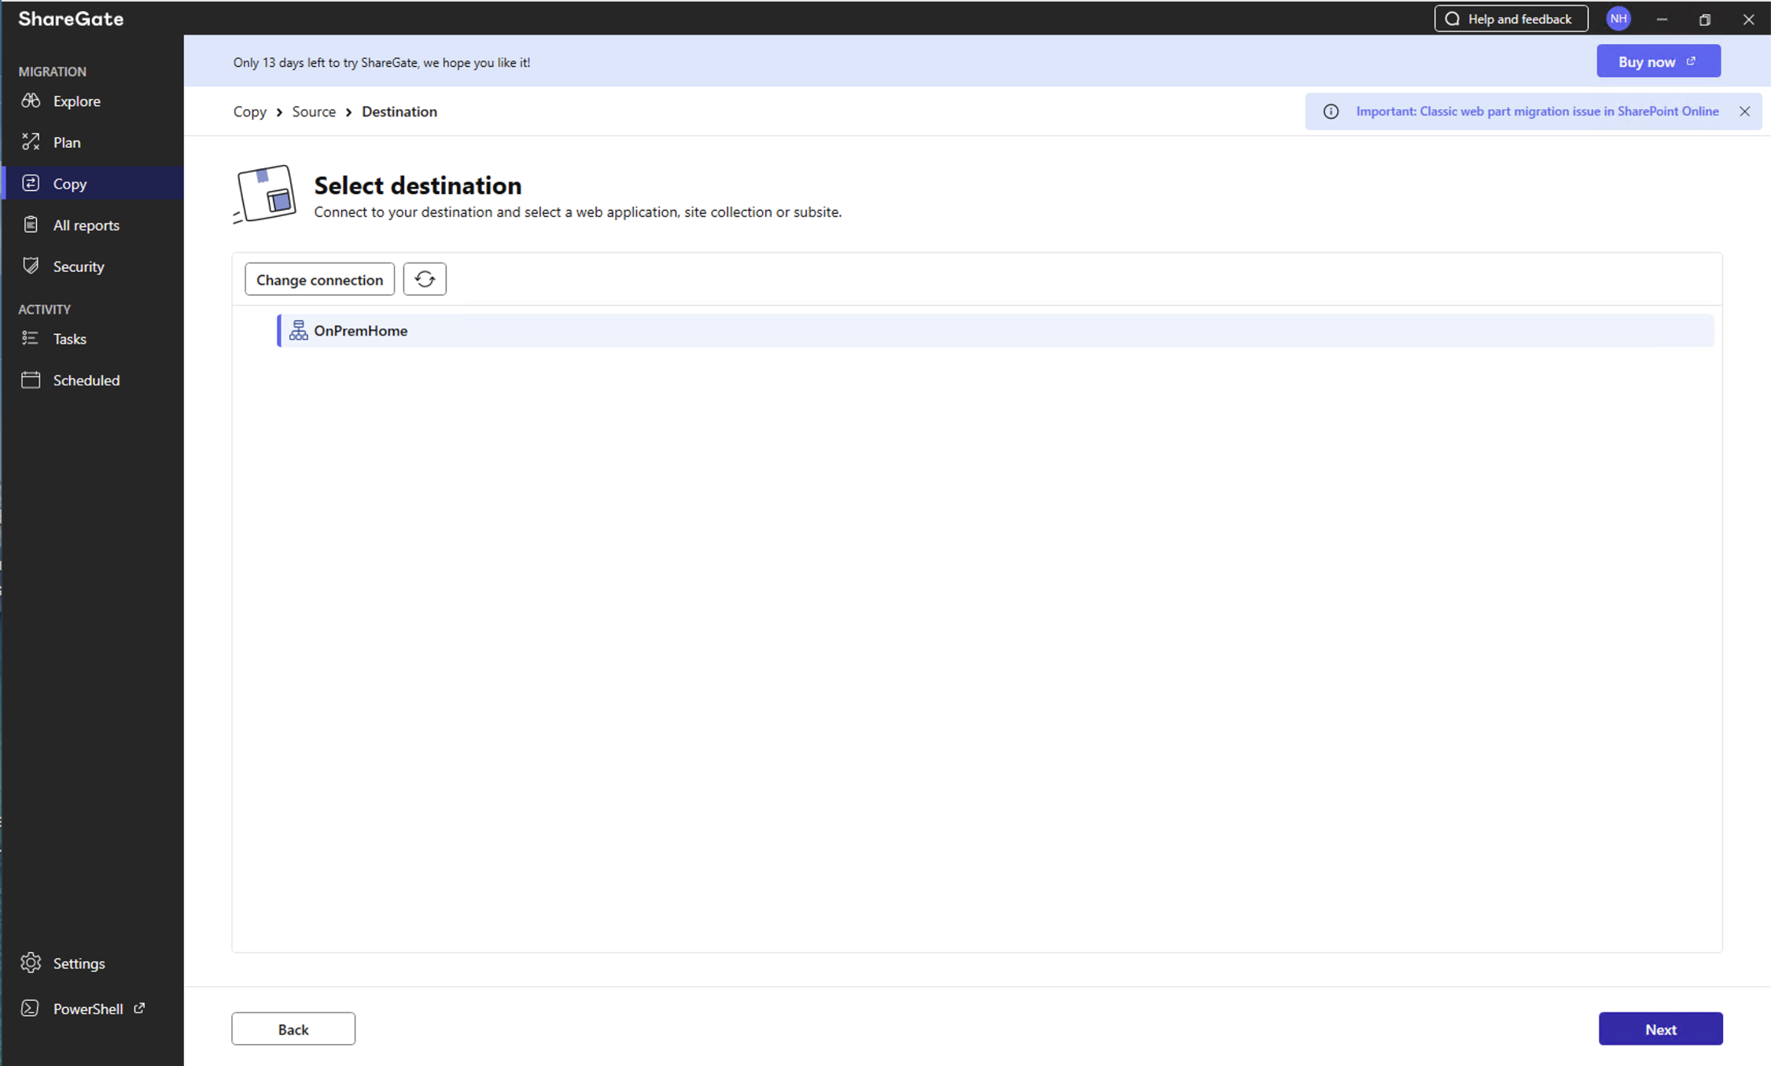Switch to the Security section label
The image size is (1771, 1066).
[x=79, y=266]
